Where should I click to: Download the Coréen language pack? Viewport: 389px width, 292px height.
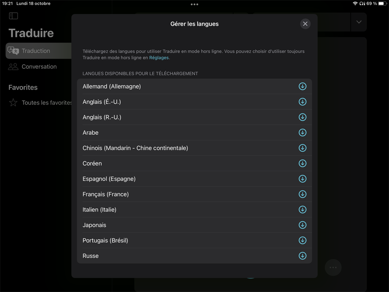pos(302,163)
